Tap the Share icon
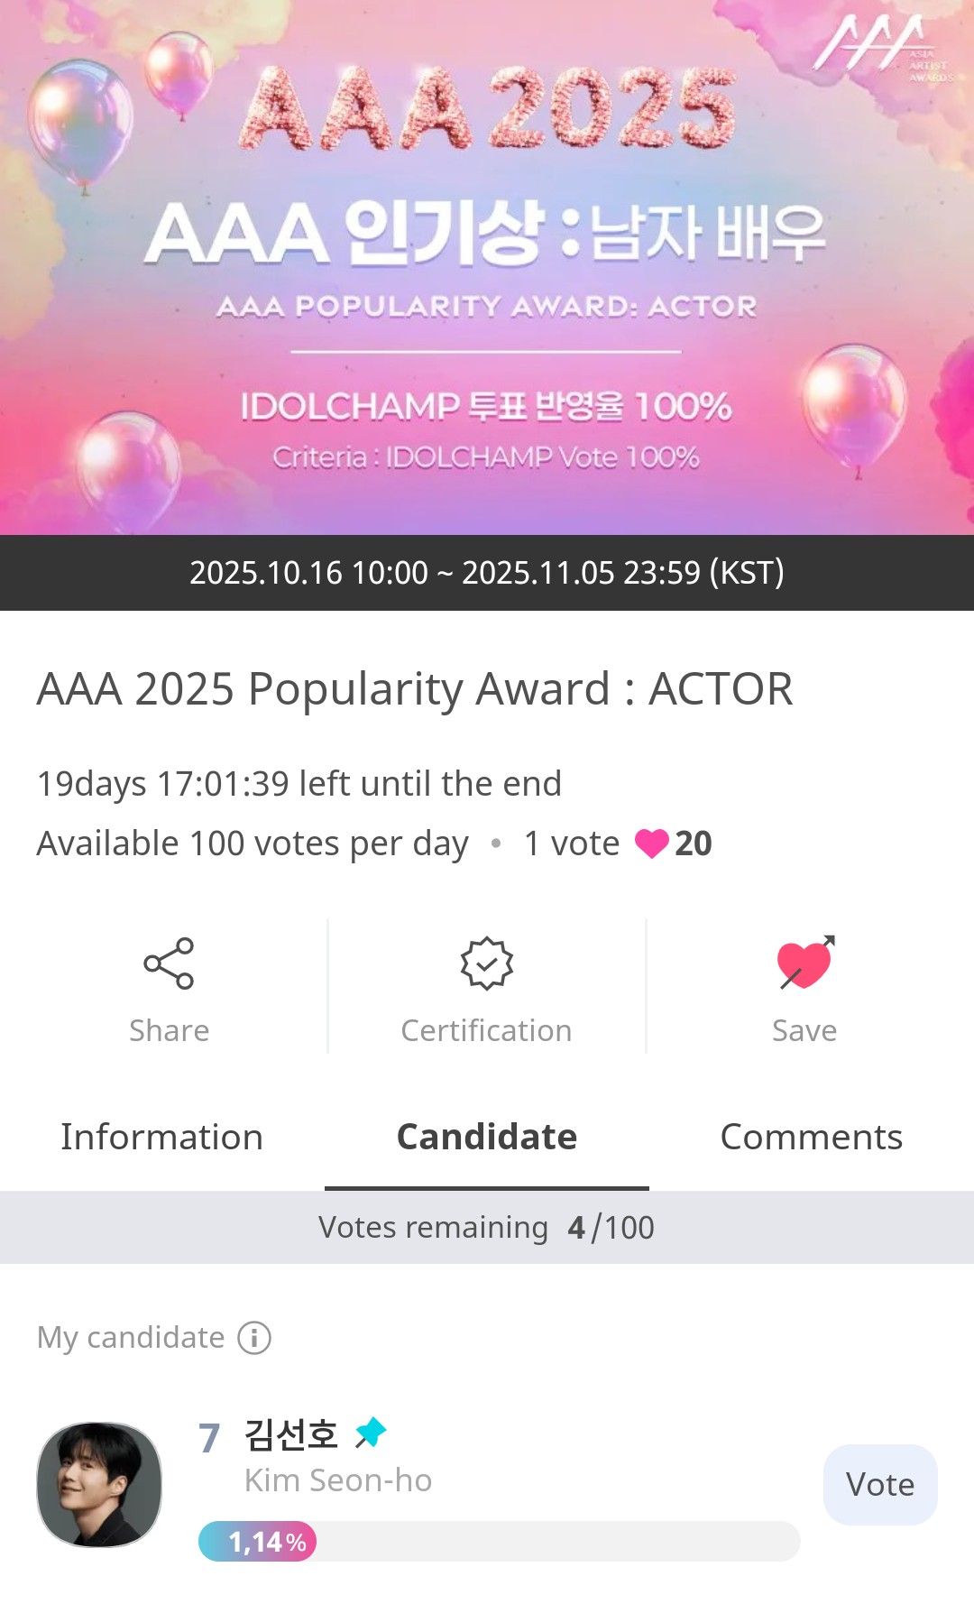 [x=169, y=963]
